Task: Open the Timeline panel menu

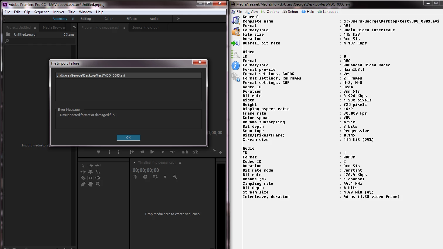Action: point(180,162)
